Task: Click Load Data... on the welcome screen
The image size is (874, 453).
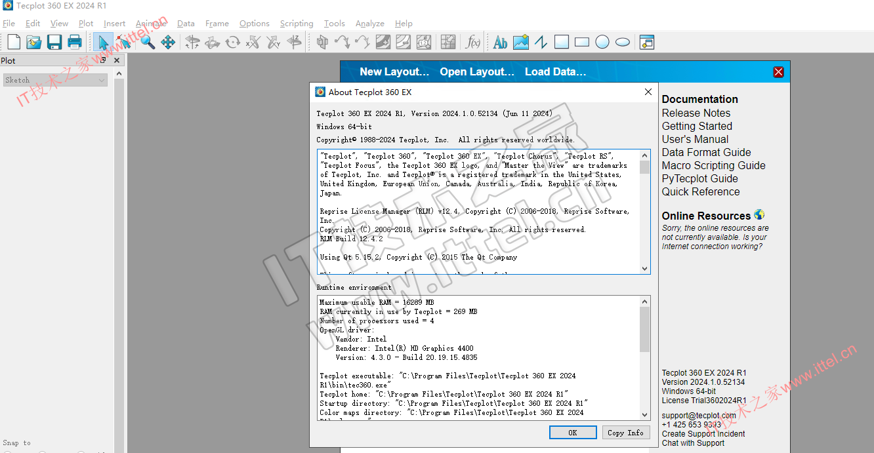Action: click(x=555, y=72)
